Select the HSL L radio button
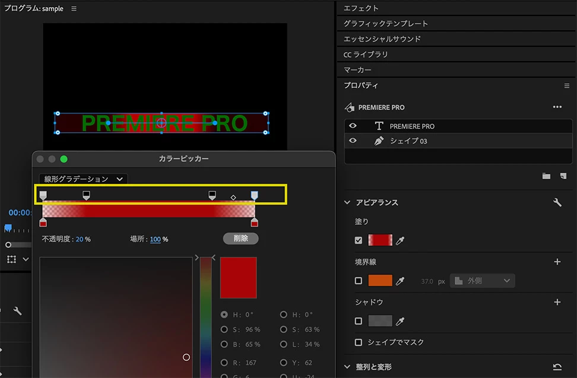This screenshot has height=378, width=577. [283, 345]
